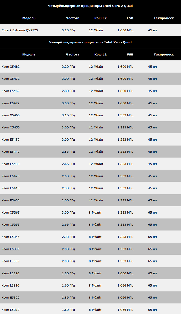The image size is (181, 314).
Task: Click Кэш L2 header in Xeon Quad table
Action: coord(100,55)
